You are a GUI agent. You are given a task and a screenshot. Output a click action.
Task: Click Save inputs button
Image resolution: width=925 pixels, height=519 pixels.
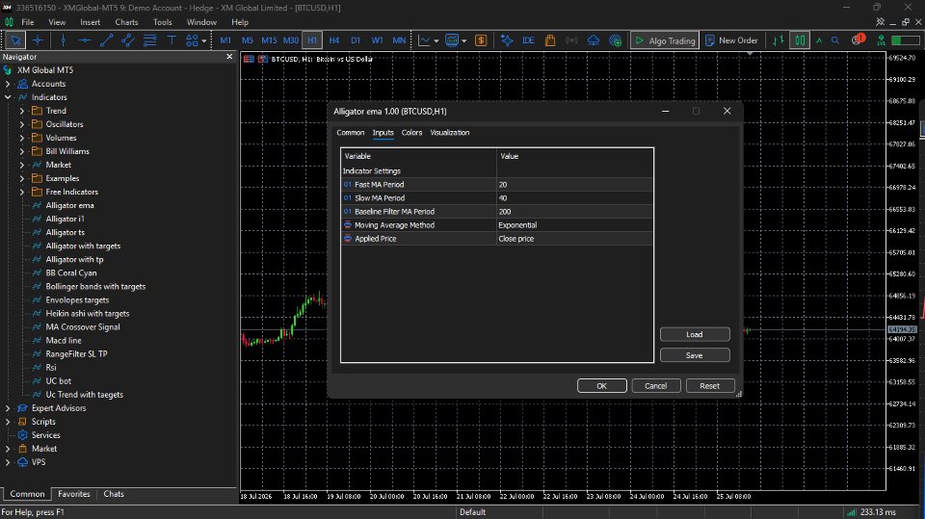(x=695, y=355)
